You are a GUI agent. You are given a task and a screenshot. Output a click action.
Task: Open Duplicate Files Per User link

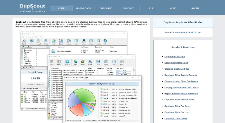pos(177,112)
